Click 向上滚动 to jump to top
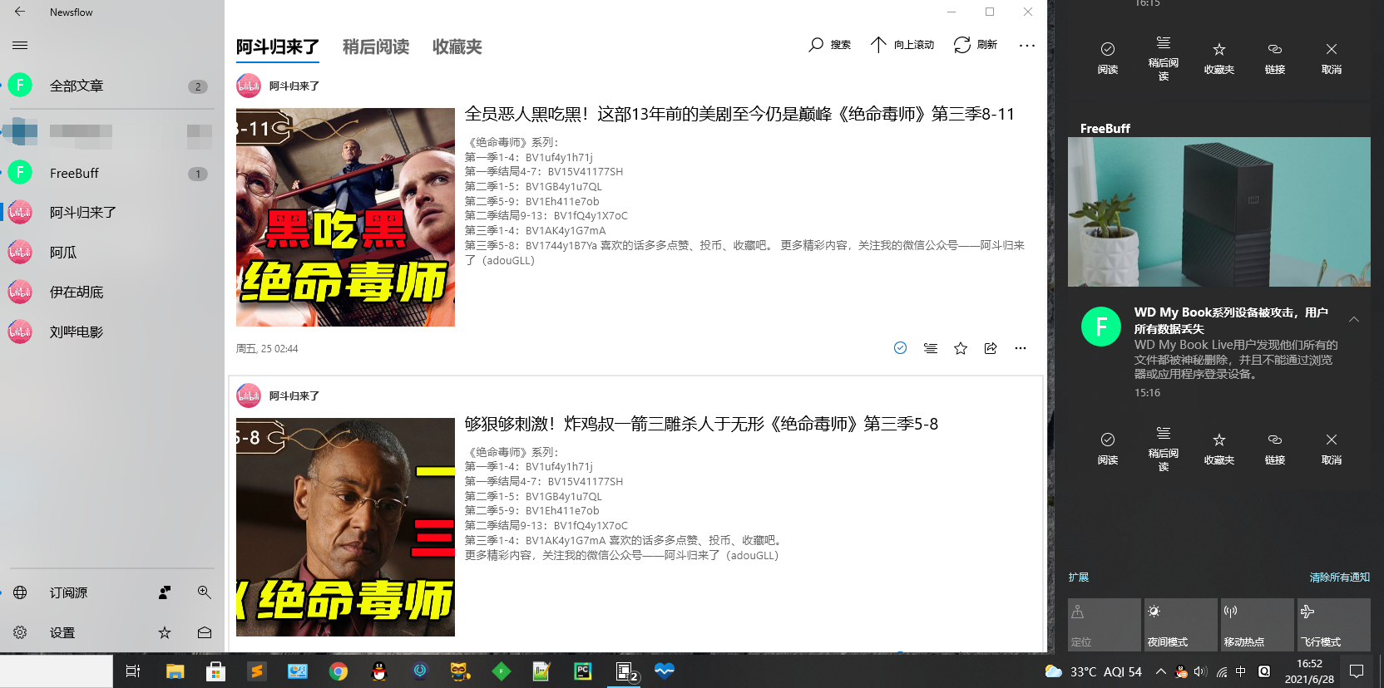 coord(902,45)
